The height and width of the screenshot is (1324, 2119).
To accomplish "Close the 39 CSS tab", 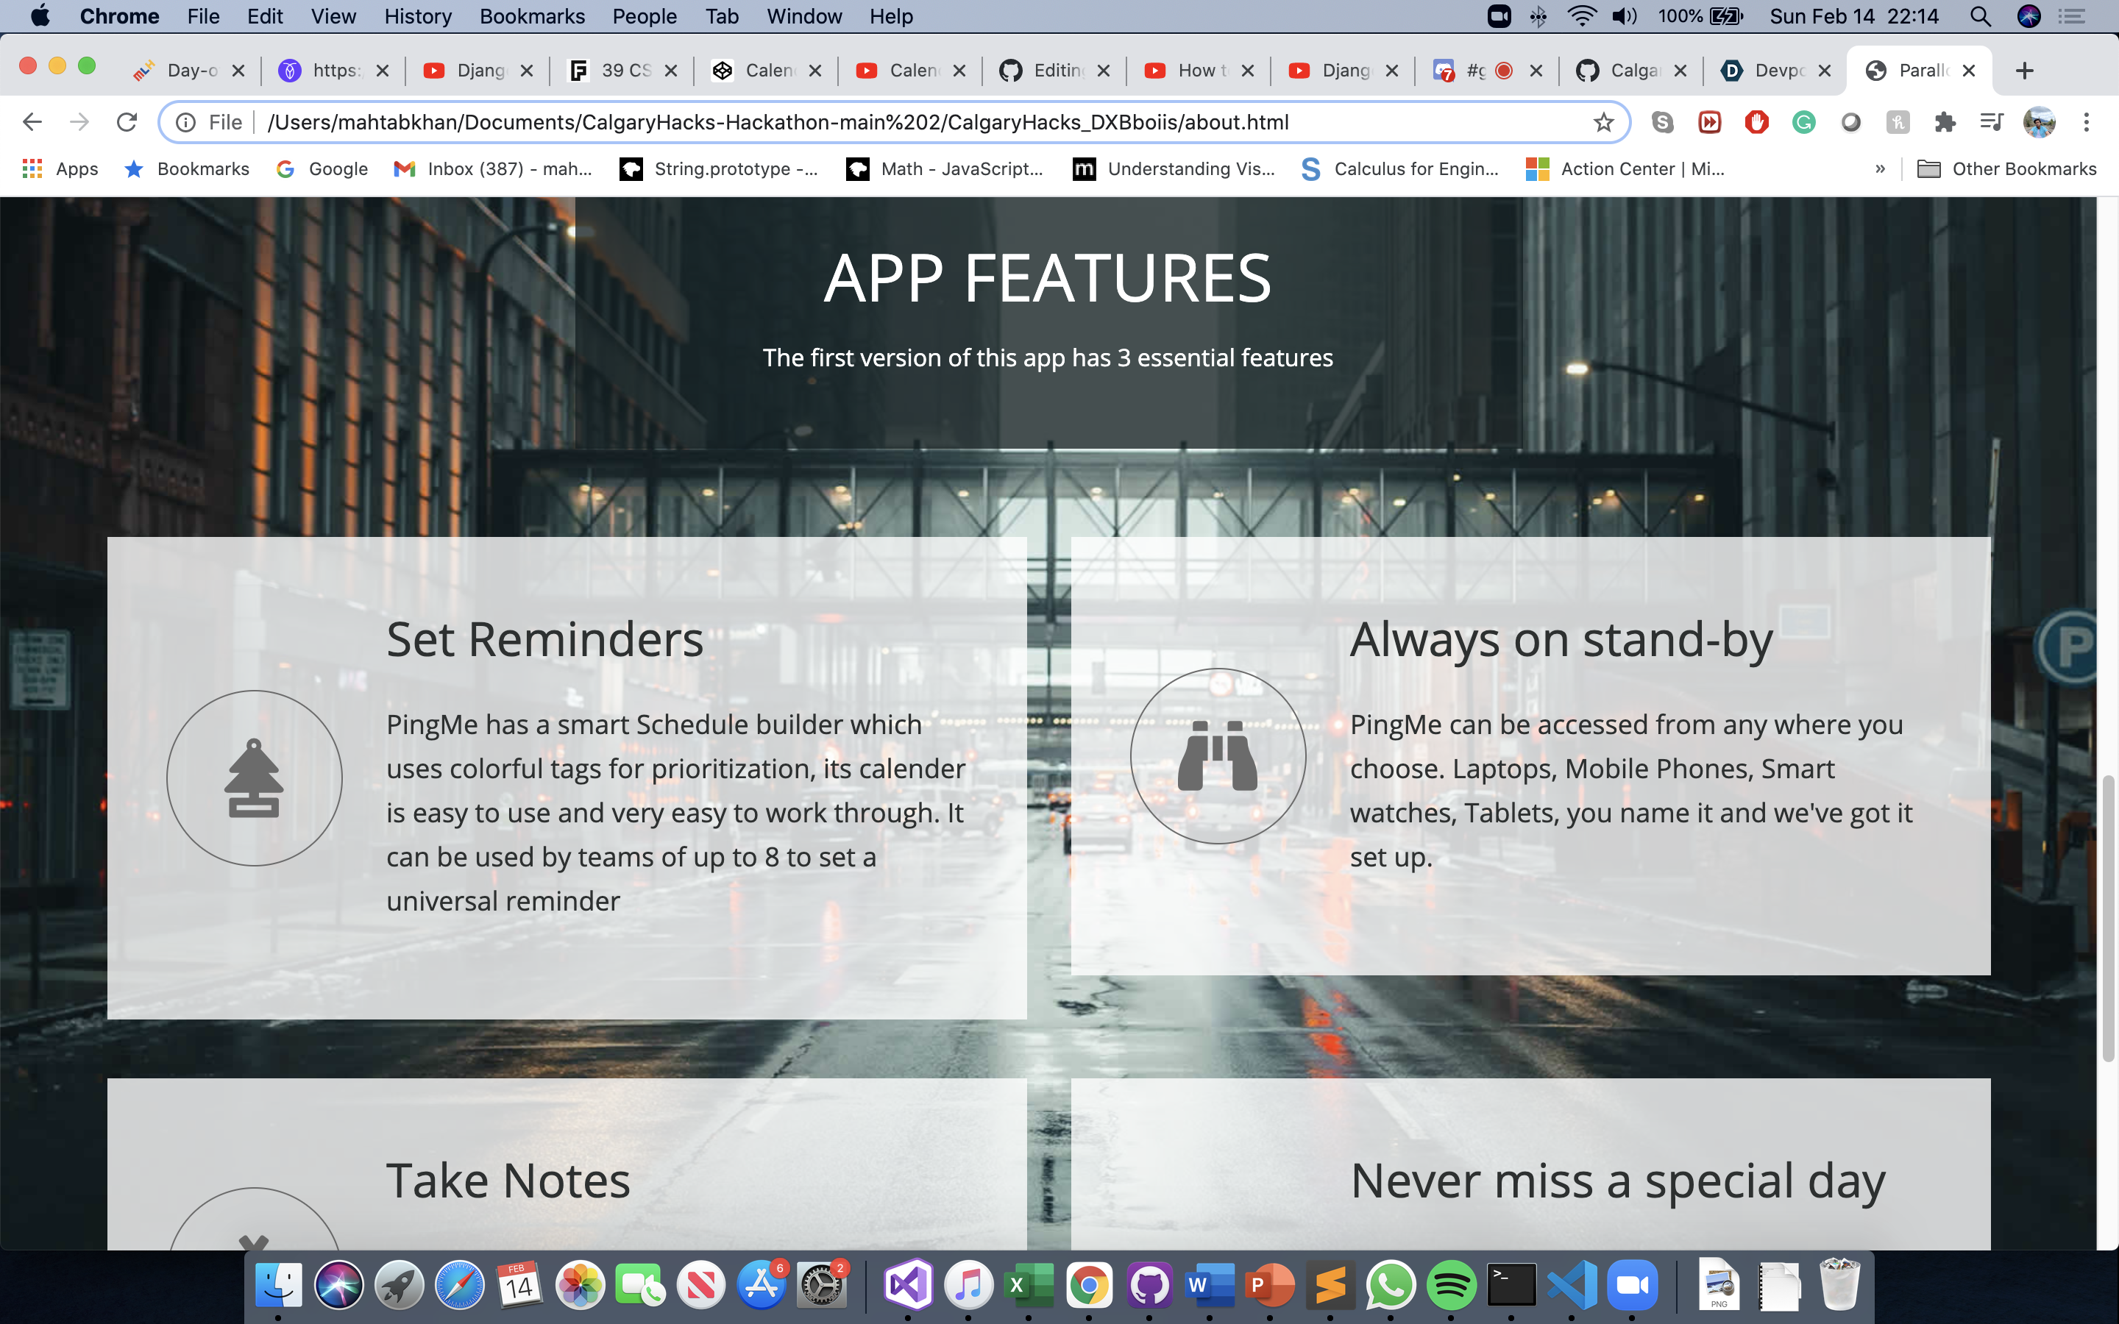I will point(671,70).
